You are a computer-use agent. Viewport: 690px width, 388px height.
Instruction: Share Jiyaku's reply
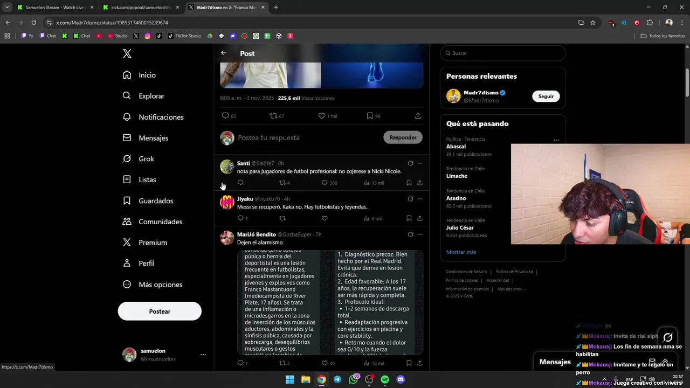[420, 218]
